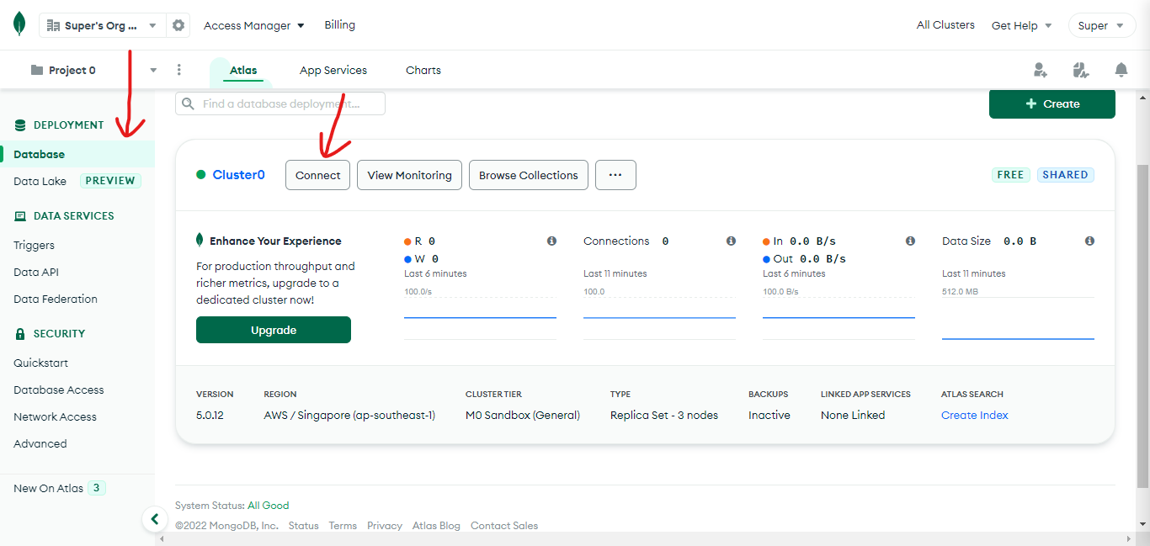Click the info icon beside R/W operations
The height and width of the screenshot is (546, 1150).
pyautogui.click(x=551, y=241)
